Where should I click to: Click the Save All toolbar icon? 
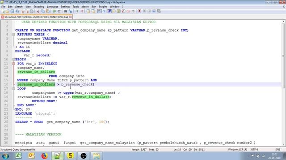coord(17,11)
